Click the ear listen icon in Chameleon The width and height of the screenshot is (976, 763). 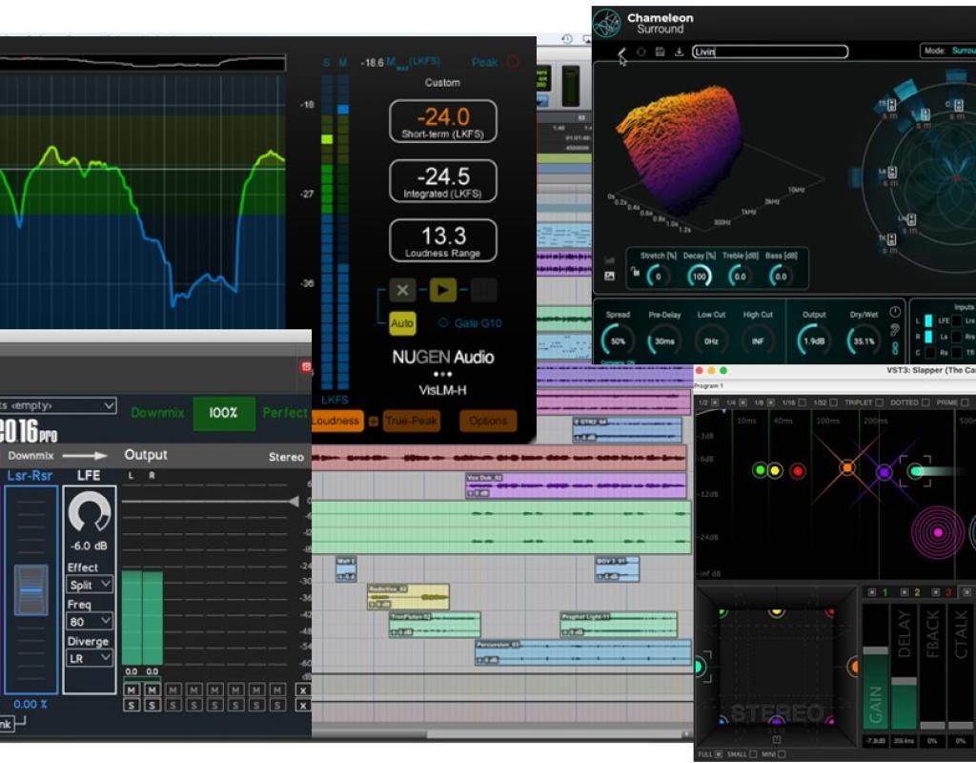(x=895, y=330)
